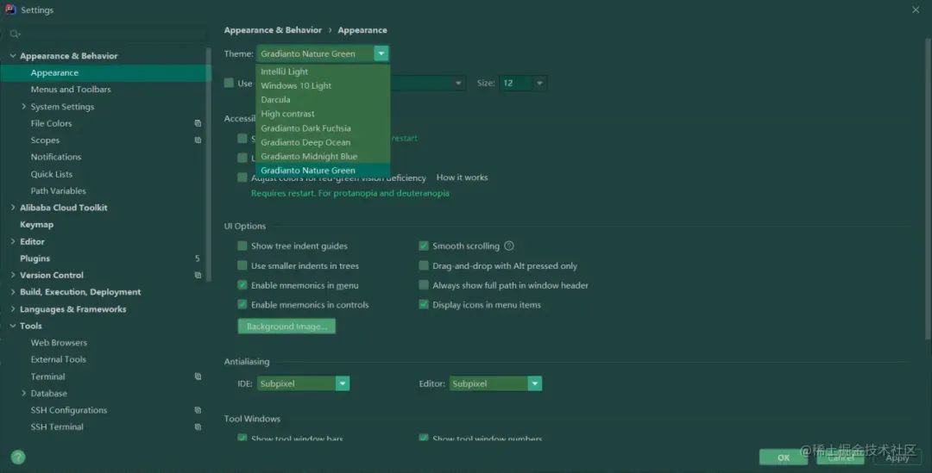932x473 pixels.
Task: Enable Drag-and-drop with Alt pressed only
Action: point(423,265)
